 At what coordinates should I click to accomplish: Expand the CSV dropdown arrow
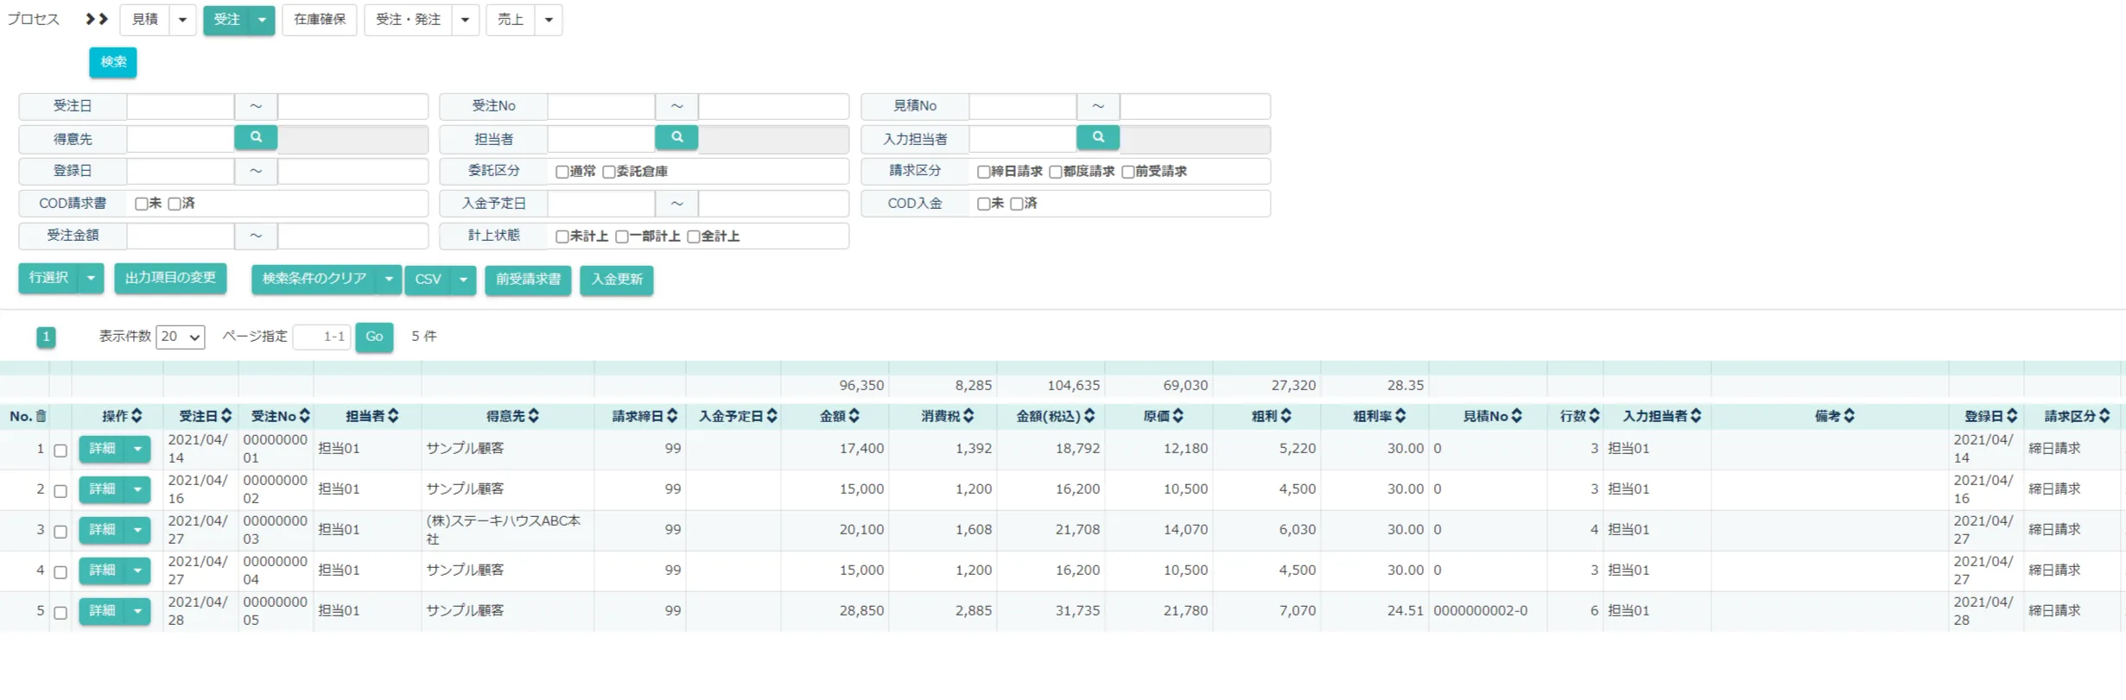[x=463, y=279]
